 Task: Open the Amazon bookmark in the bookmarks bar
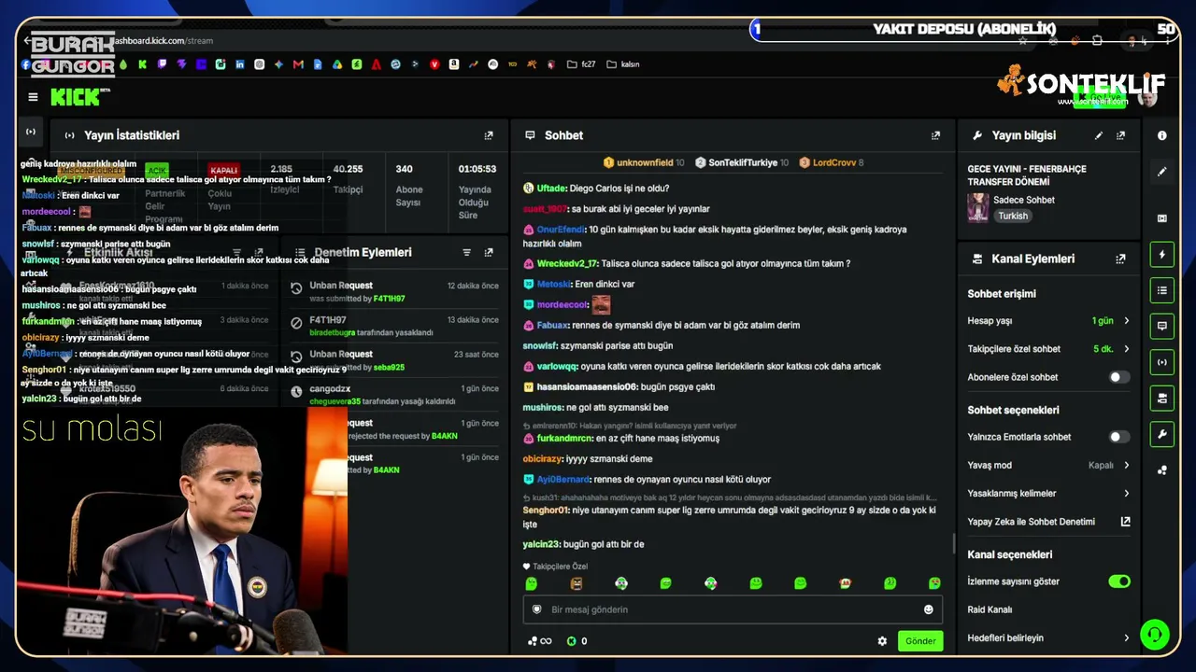pos(453,64)
